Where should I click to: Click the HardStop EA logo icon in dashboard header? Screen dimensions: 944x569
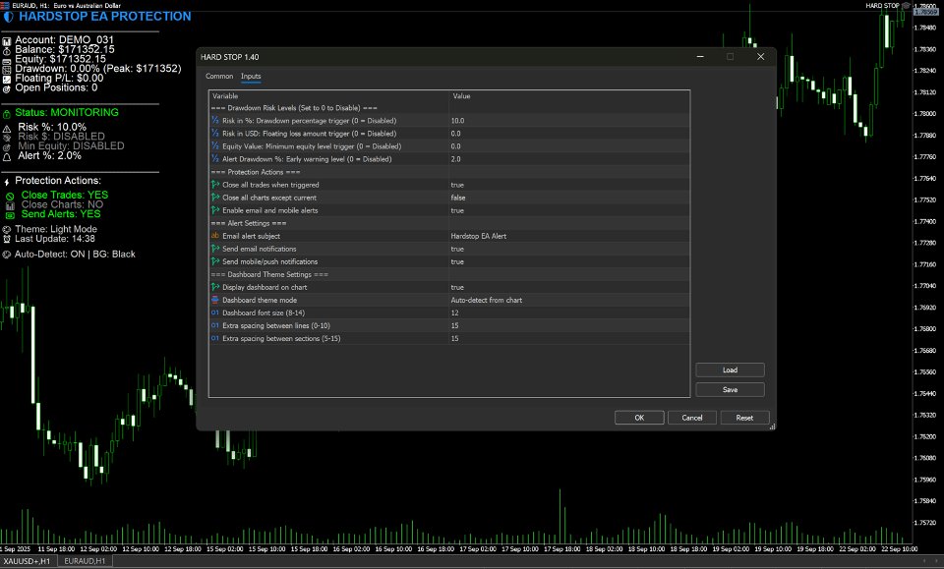[x=8, y=16]
